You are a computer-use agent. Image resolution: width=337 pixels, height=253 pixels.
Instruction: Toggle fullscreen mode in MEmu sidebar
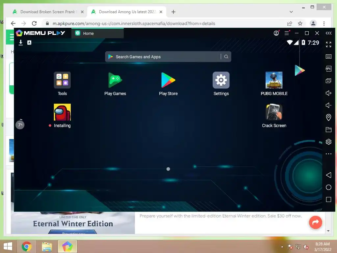328,44
